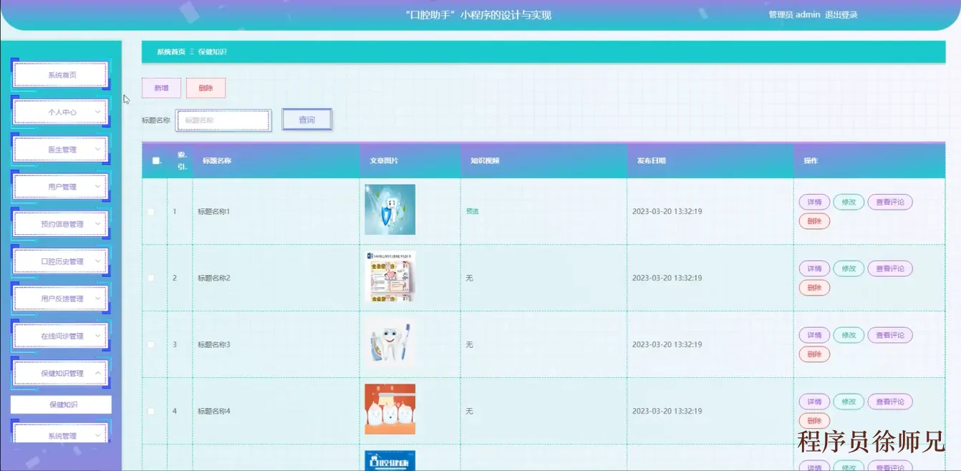The image size is (961, 471).
Task: Collapse the 保健知识管理 sidebar menu
Action: [62, 373]
